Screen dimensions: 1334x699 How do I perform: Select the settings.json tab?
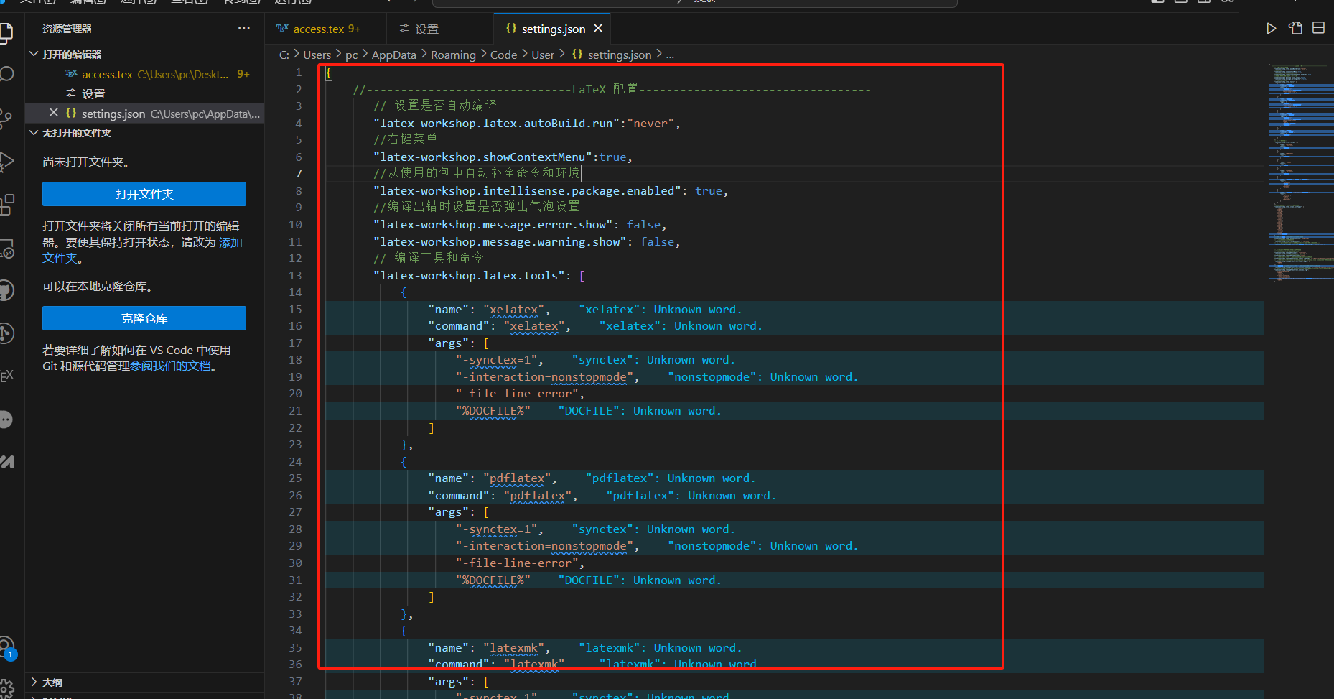coord(551,29)
